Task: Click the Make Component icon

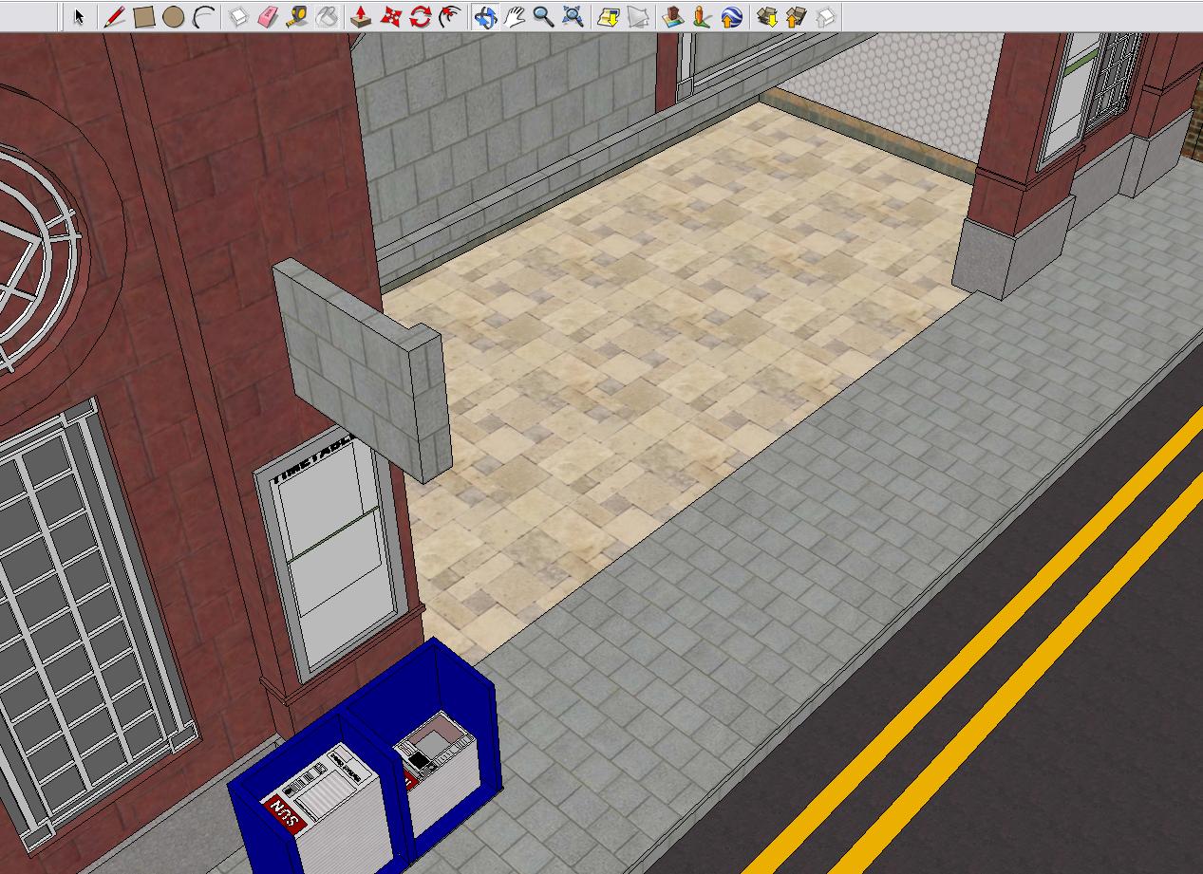Action: click(x=239, y=17)
